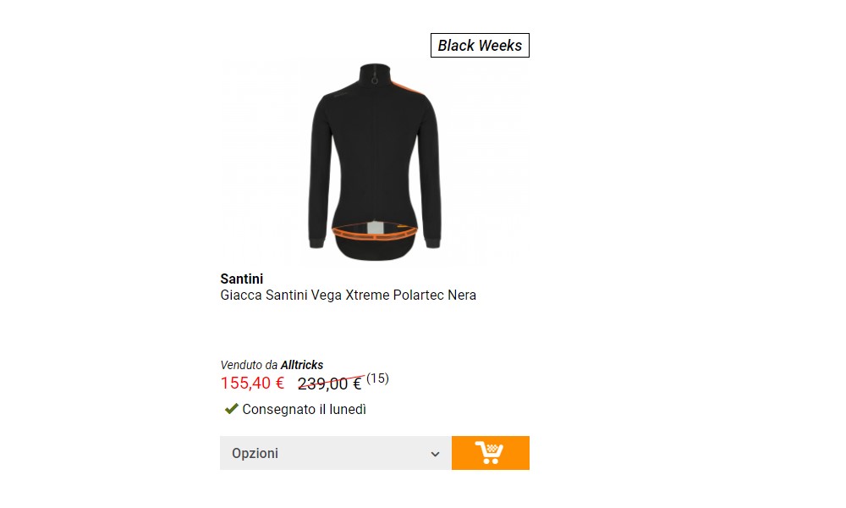Screen dimensions: 846x508
Task: Open the Opzioni size dropdown
Action: point(336,453)
